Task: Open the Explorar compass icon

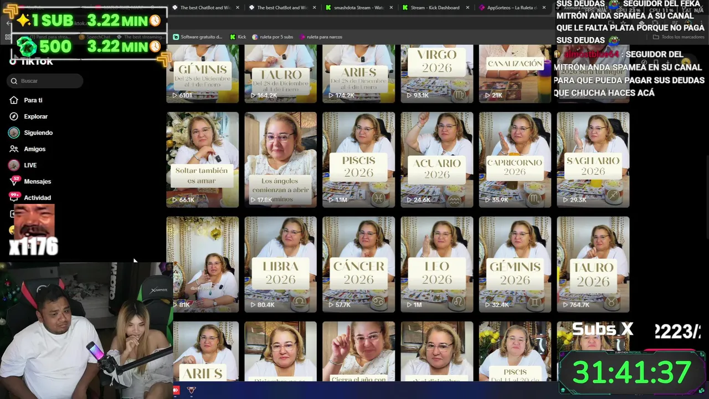Action: pos(14,116)
